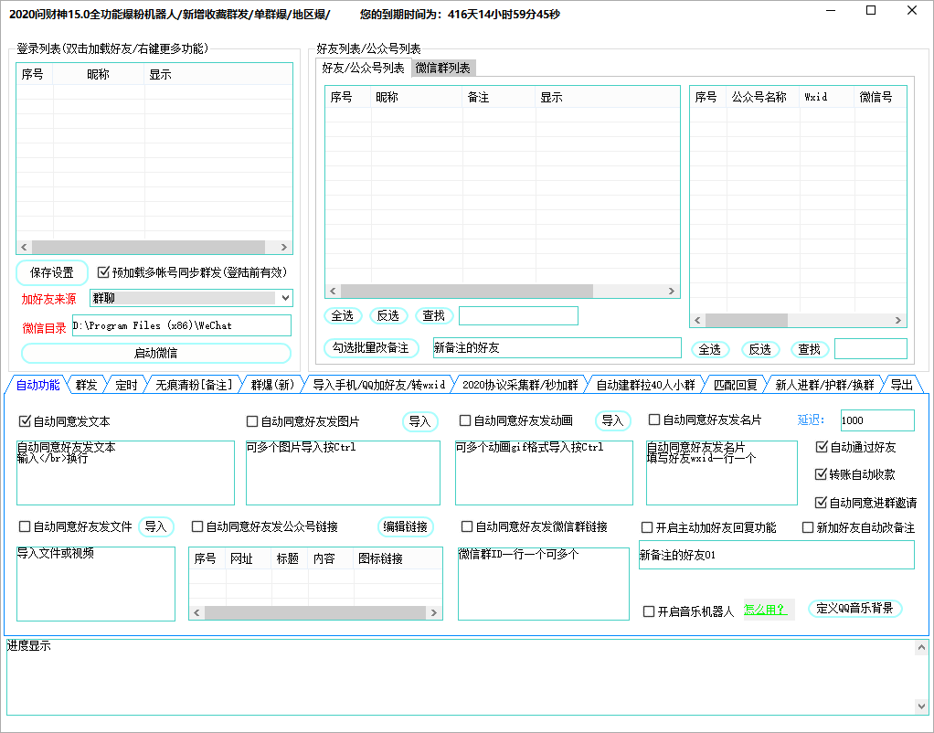Toggle 自动通过好友 checkbox

(822, 447)
